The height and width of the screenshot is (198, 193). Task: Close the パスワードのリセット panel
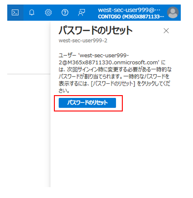[166, 31]
